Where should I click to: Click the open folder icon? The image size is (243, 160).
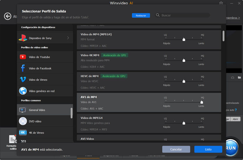pyautogui.click(x=240, y=77)
